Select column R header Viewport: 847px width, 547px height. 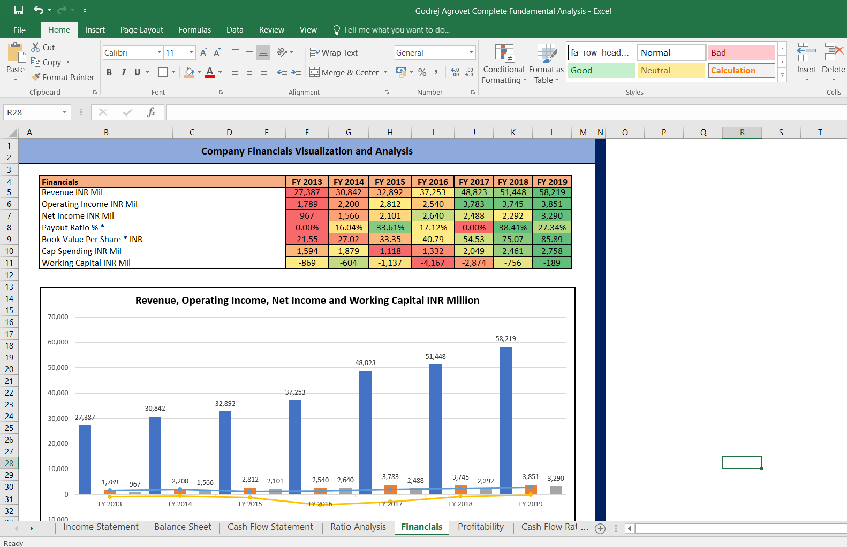point(742,133)
